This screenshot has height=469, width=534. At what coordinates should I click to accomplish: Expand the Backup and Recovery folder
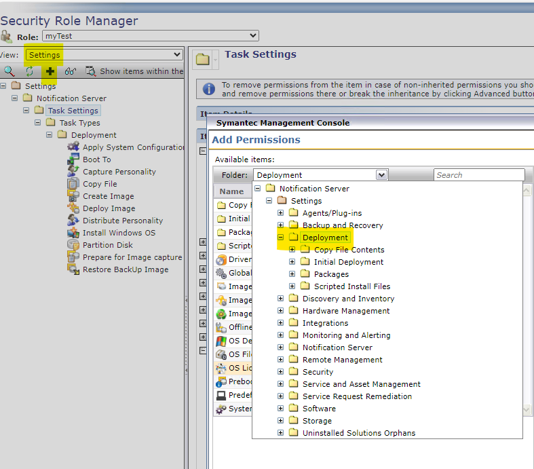280,225
